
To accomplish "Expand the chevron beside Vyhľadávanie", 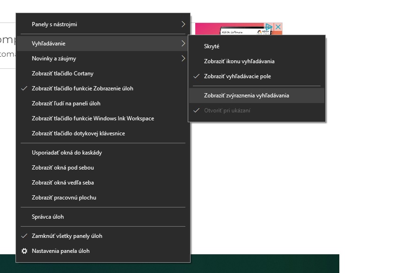I will [184, 44].
